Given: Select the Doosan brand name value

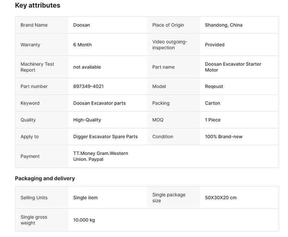Looking at the screenshot, I should click(x=81, y=25).
